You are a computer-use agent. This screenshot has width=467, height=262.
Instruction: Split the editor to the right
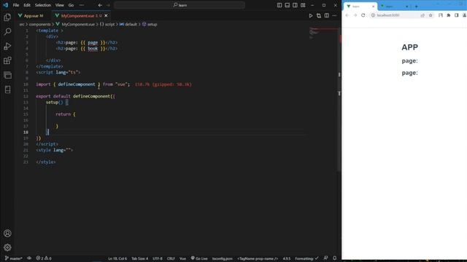327,16
